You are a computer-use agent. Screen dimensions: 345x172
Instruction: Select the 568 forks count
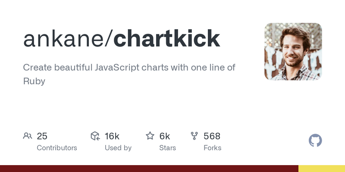pos(212,136)
